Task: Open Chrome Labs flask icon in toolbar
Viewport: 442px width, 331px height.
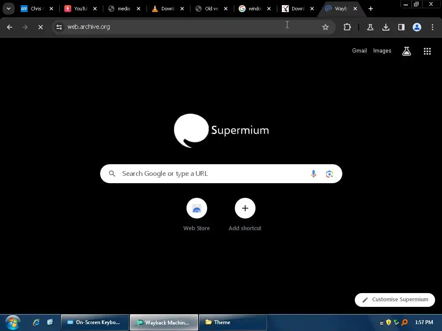Action: tap(370, 27)
